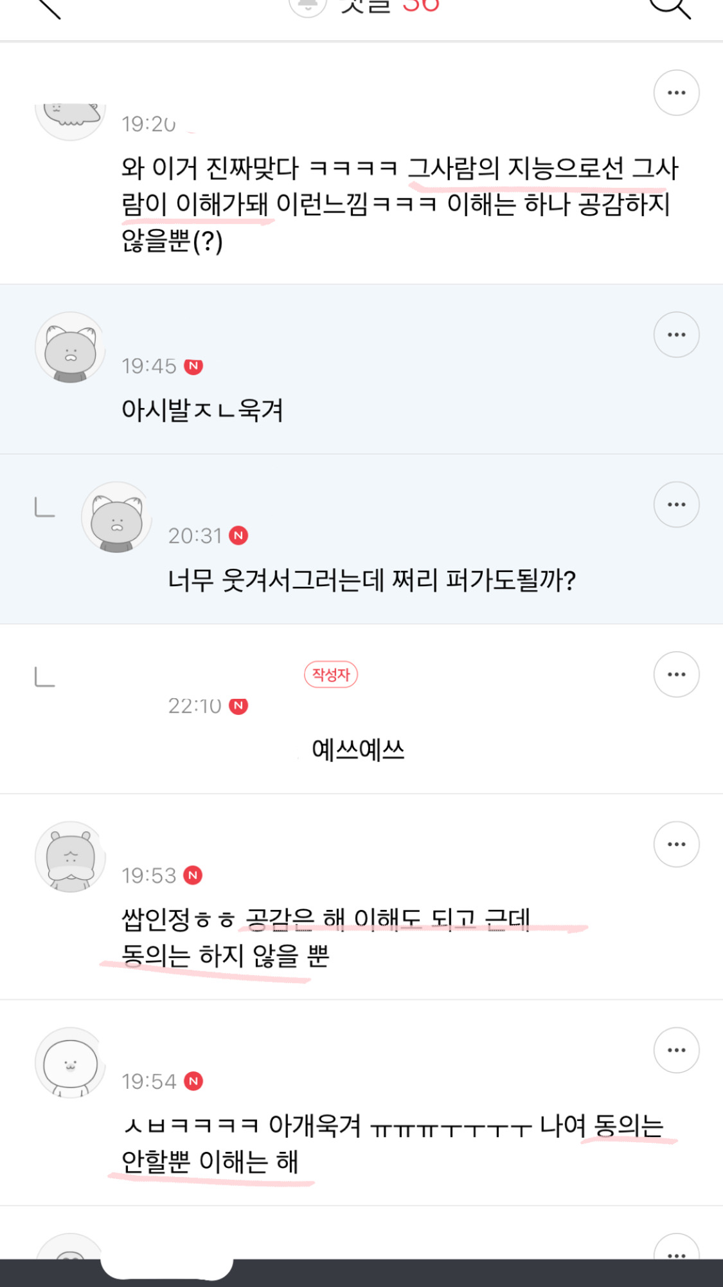
Task: Open the three-dot menu on the 19:54 comment
Action: coord(676,1050)
